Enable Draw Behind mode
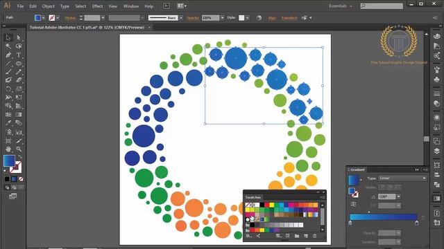The width and height of the screenshot is (444, 249). [x=14, y=187]
